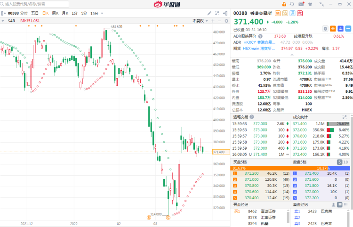Click help icon next to ADR股换算价
This screenshot has width=353, height=227.
(260, 36)
